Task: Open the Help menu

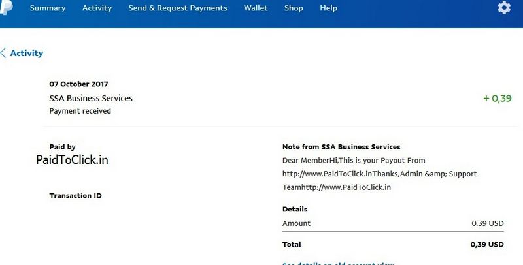Action: pyautogui.click(x=329, y=8)
